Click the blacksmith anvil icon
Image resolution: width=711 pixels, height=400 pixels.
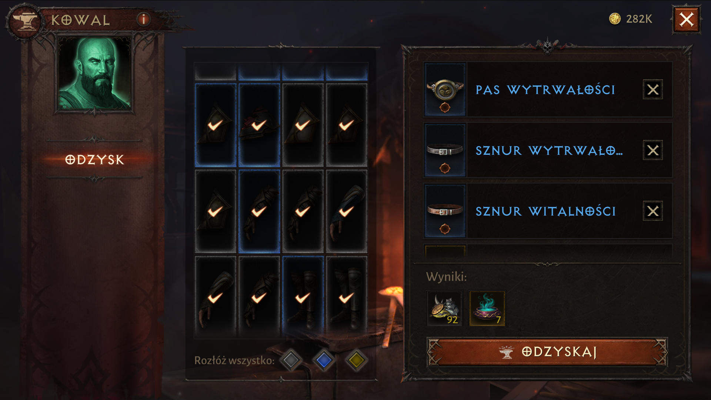[x=25, y=21]
